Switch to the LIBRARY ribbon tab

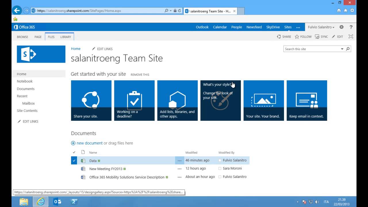click(x=66, y=37)
